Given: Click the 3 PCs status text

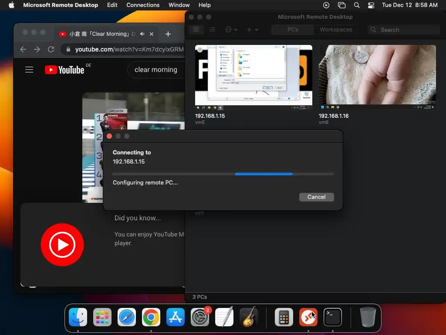Looking at the screenshot, I should tap(199, 297).
